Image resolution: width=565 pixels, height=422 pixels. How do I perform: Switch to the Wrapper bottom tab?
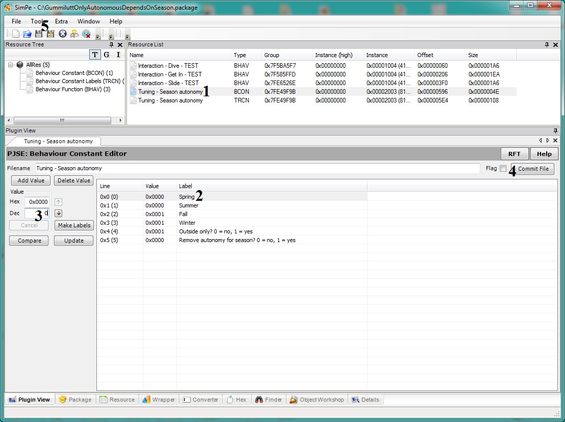point(159,399)
